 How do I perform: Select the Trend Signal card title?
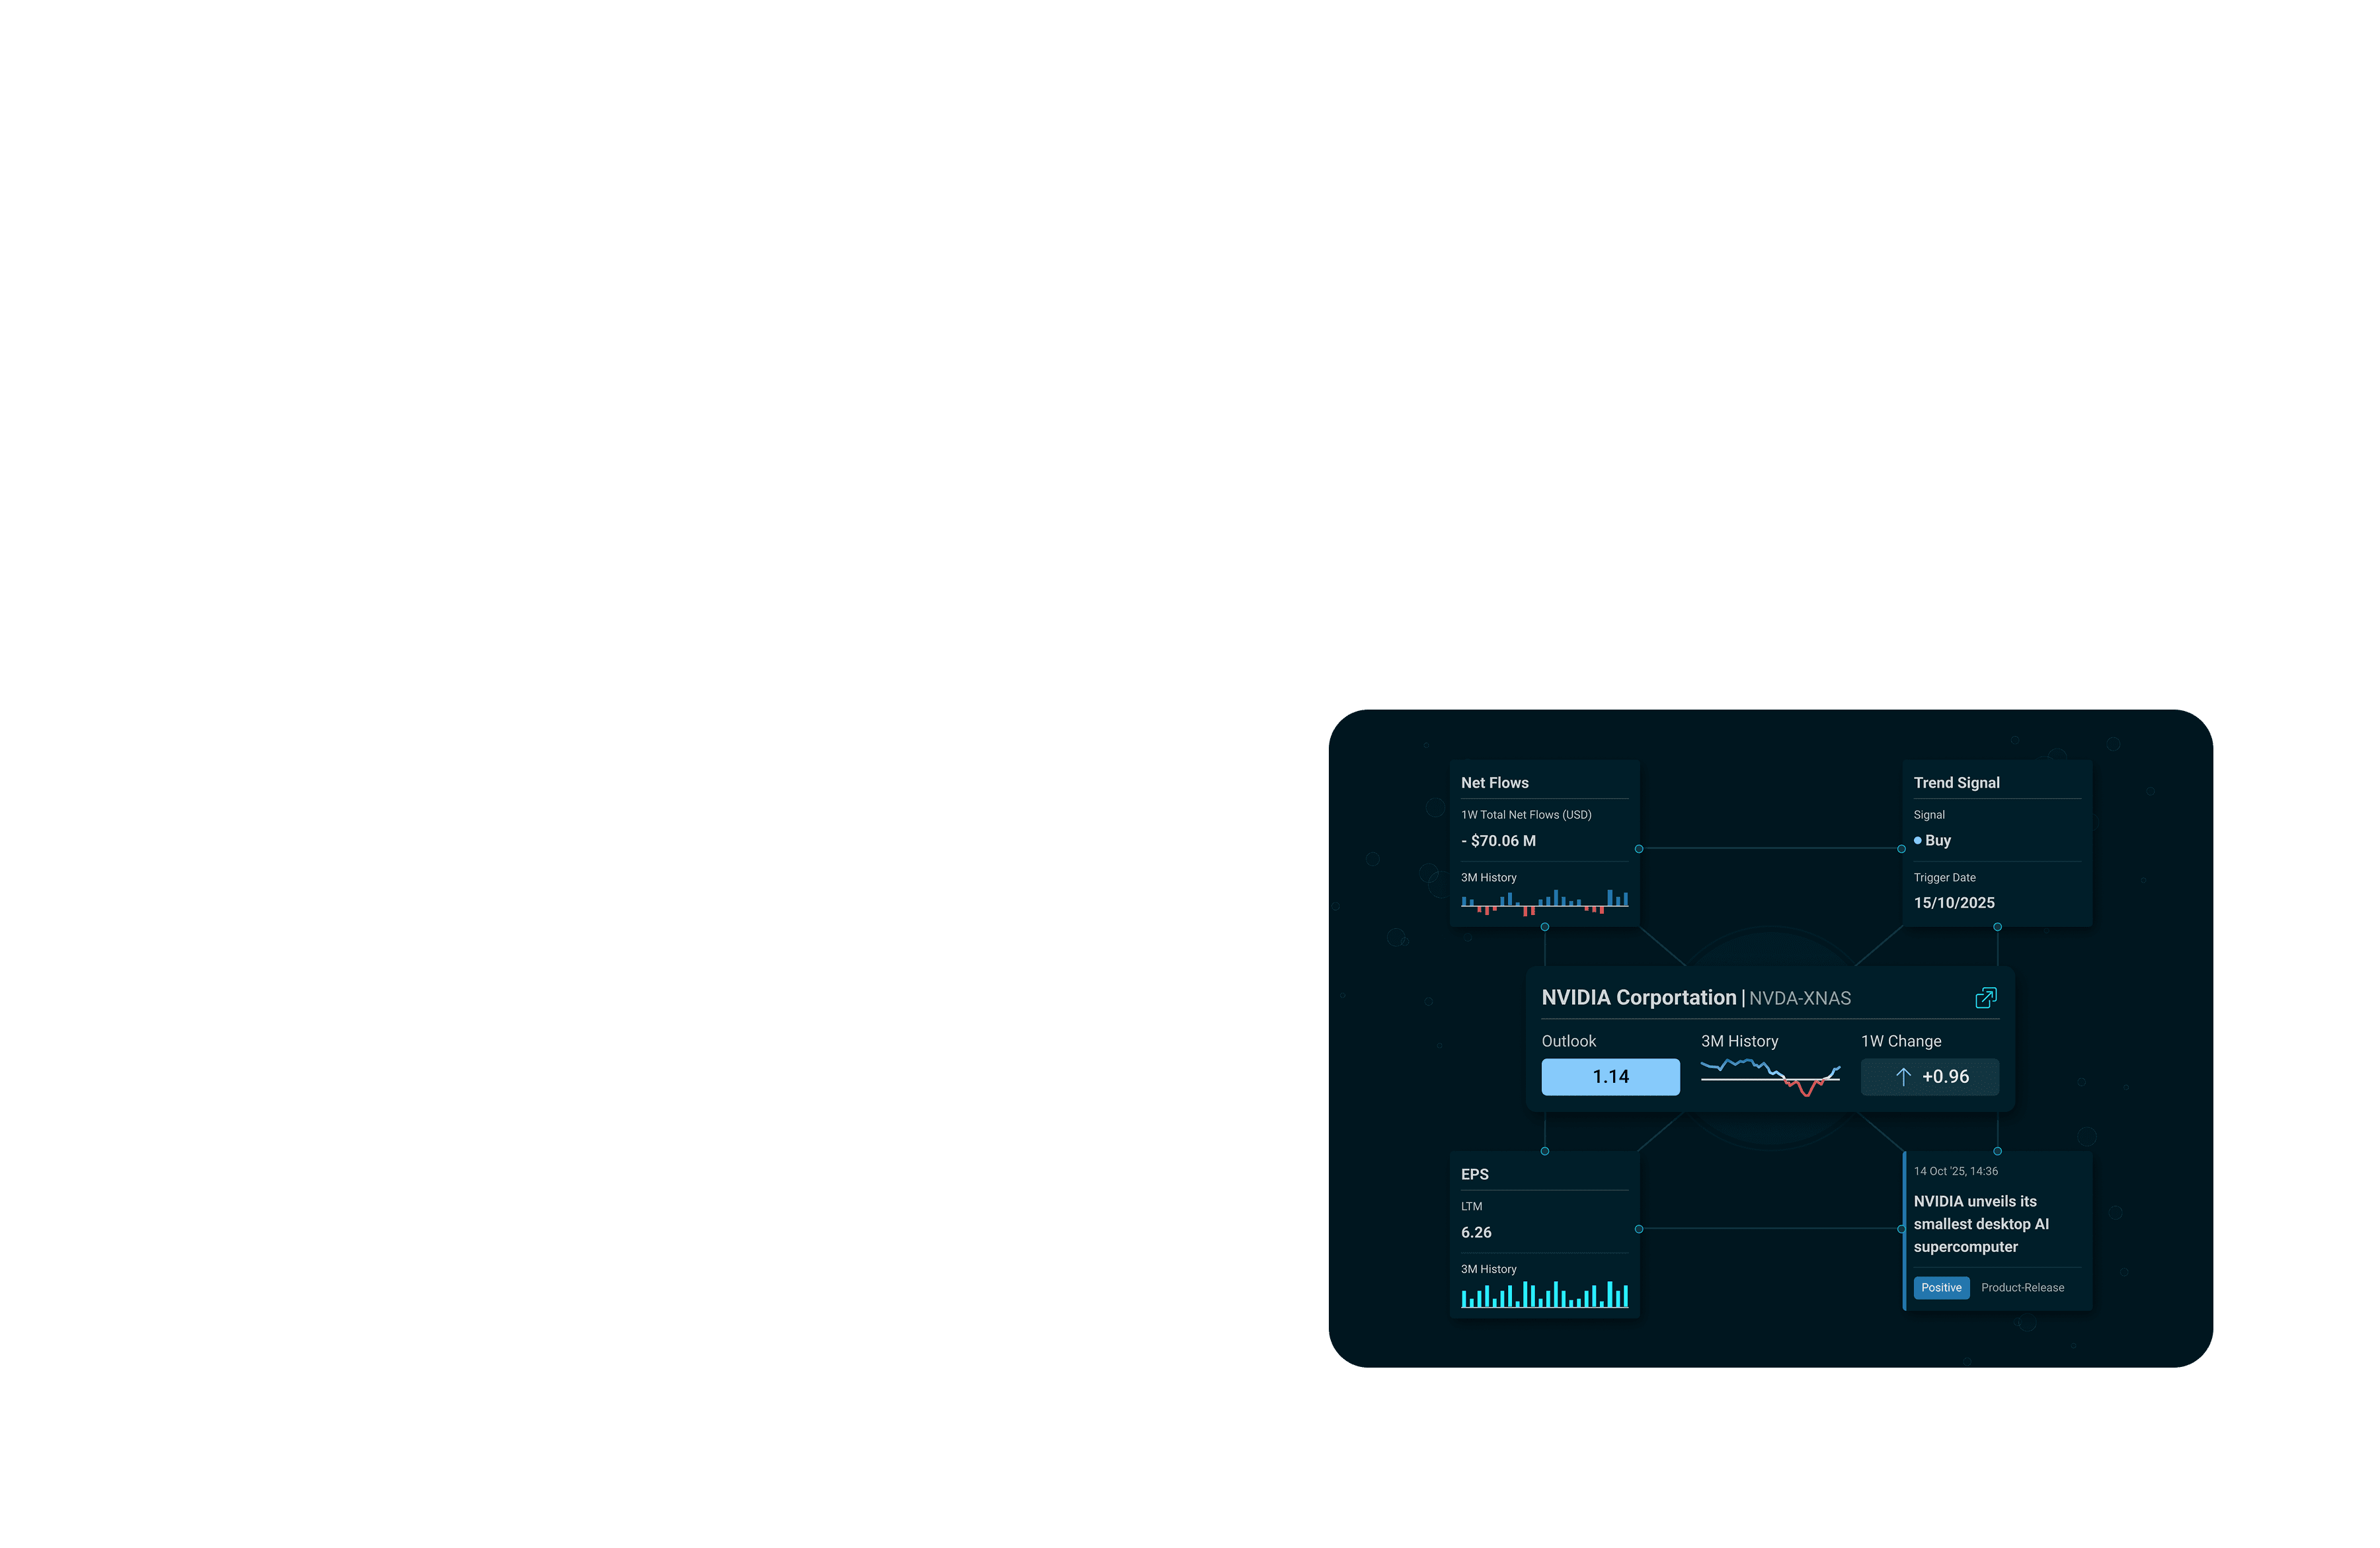pos(1956,782)
